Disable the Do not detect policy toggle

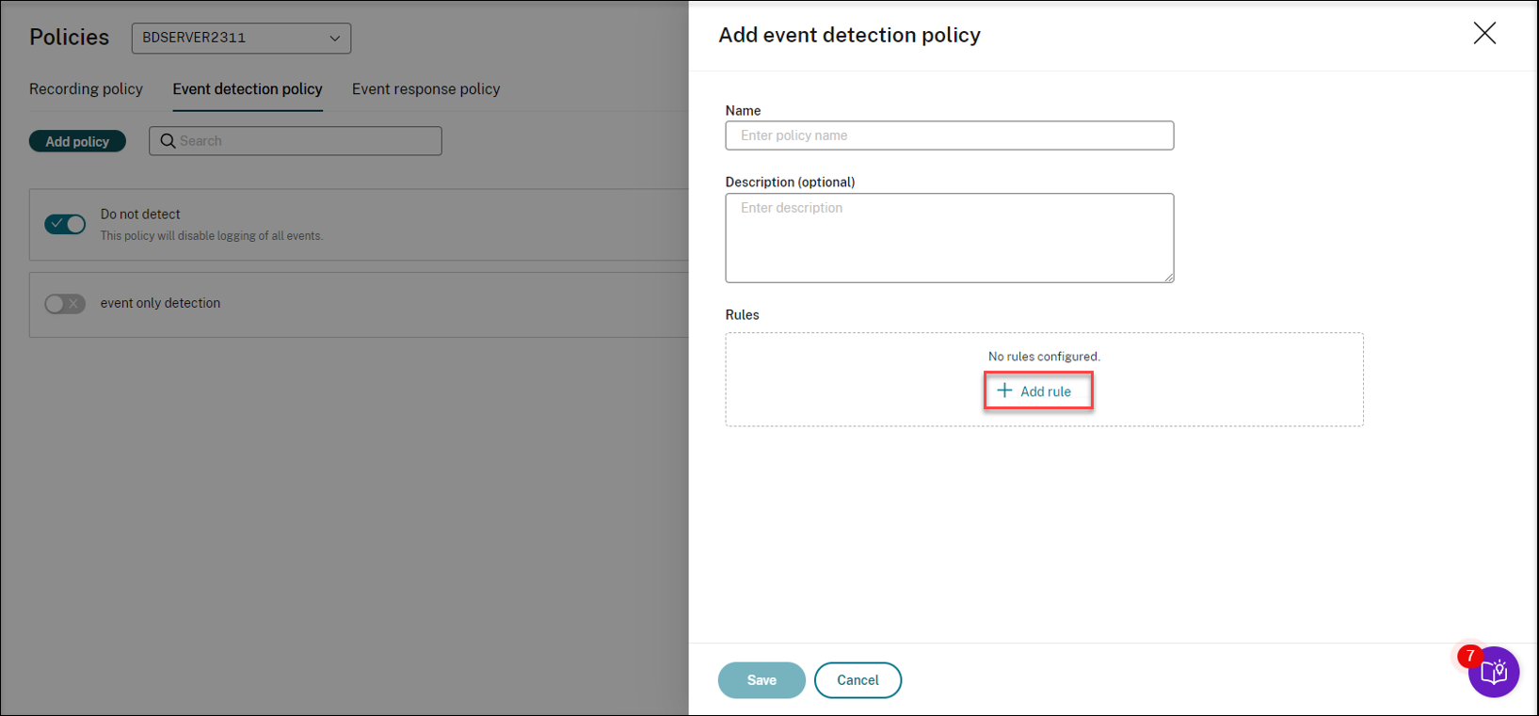(65, 224)
